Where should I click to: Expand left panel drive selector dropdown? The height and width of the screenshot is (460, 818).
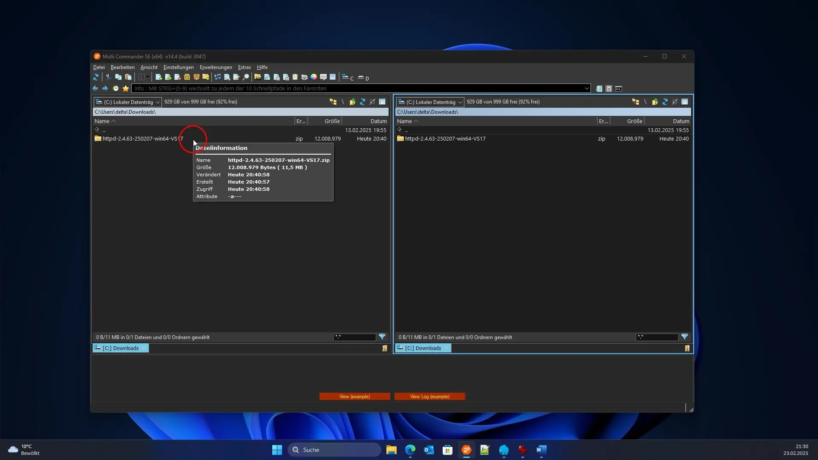(158, 102)
